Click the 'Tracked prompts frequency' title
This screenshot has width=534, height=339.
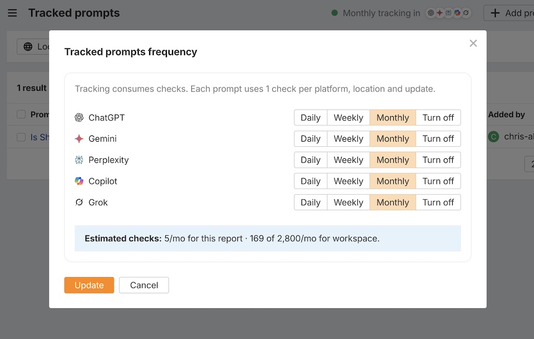click(x=131, y=52)
